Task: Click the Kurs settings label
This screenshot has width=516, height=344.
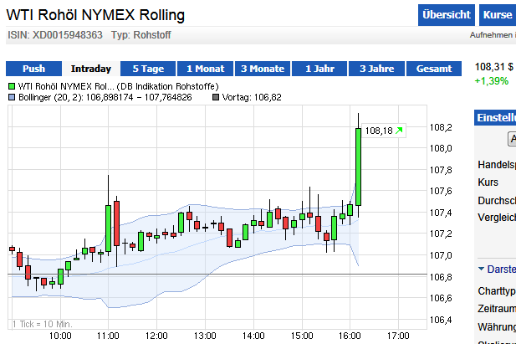Action: (x=488, y=182)
